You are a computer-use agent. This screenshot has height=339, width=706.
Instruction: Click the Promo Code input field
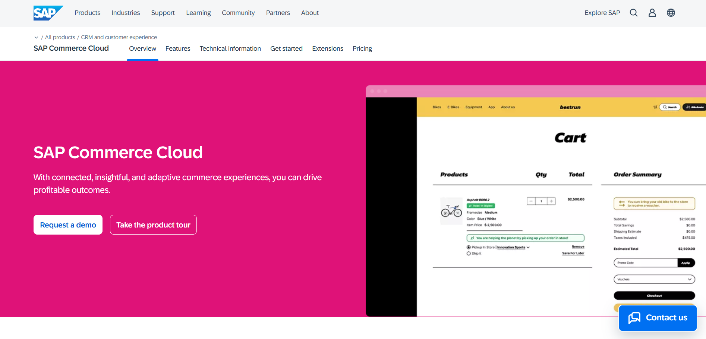pos(645,263)
